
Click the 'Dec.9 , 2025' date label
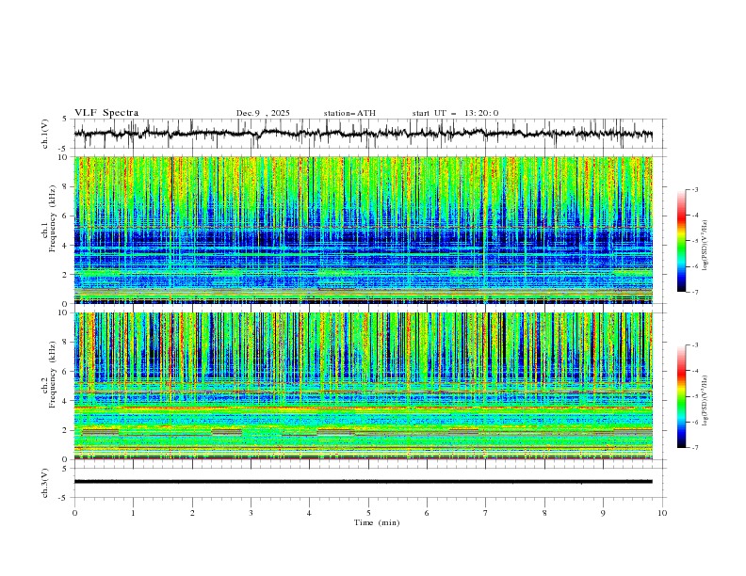(x=263, y=113)
